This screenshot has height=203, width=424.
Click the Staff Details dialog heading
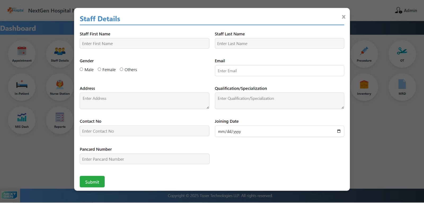click(x=100, y=19)
